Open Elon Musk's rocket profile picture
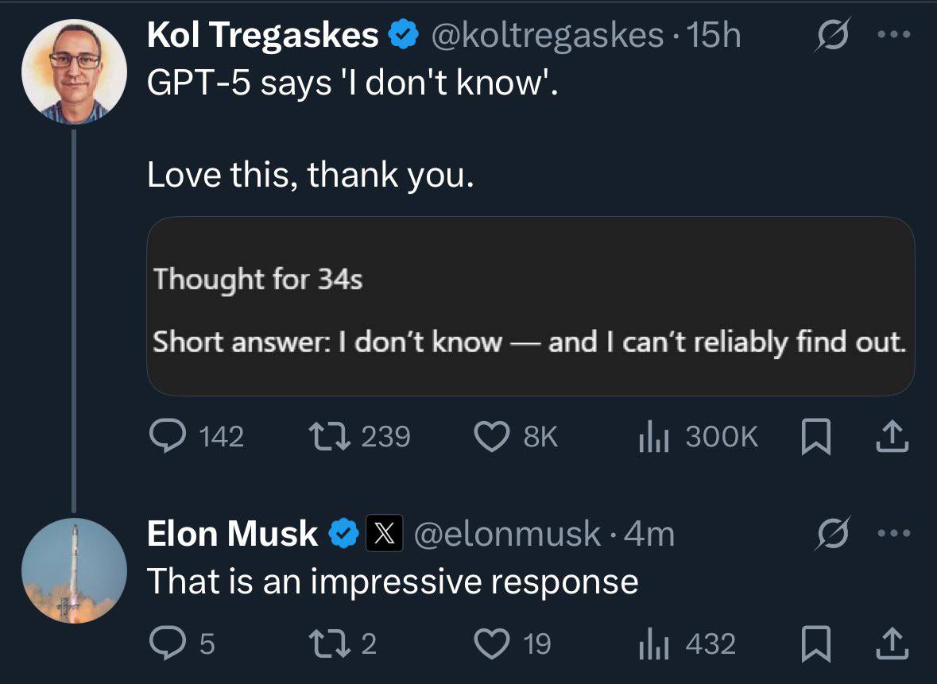 tap(74, 570)
